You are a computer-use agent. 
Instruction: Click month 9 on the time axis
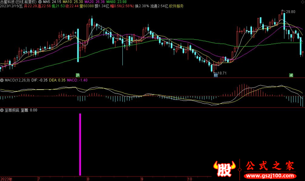coord(142,179)
